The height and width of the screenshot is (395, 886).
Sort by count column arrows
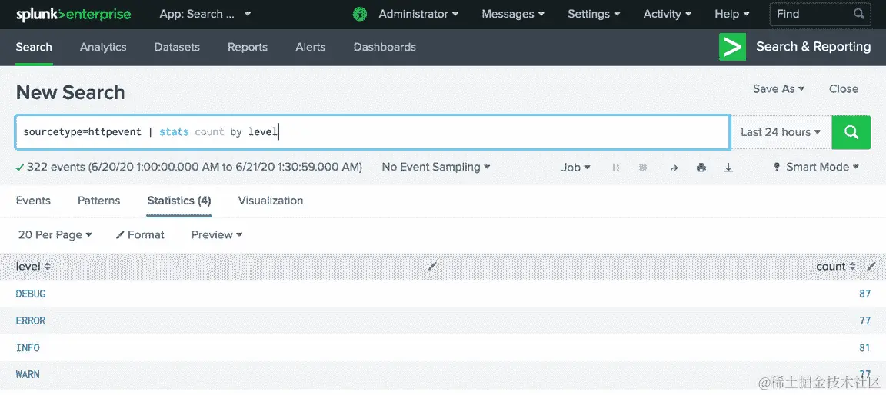tap(853, 267)
